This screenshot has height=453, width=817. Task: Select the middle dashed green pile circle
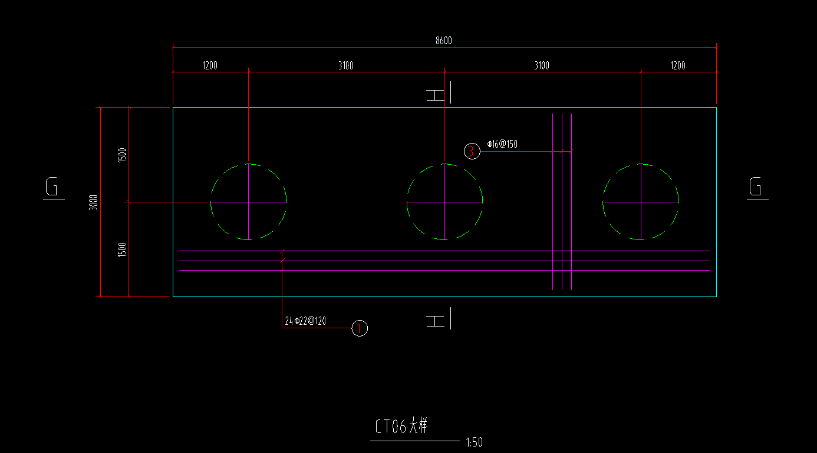444,202
